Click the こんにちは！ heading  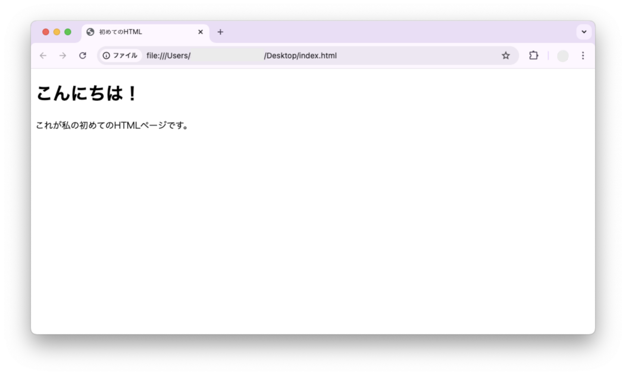(87, 94)
